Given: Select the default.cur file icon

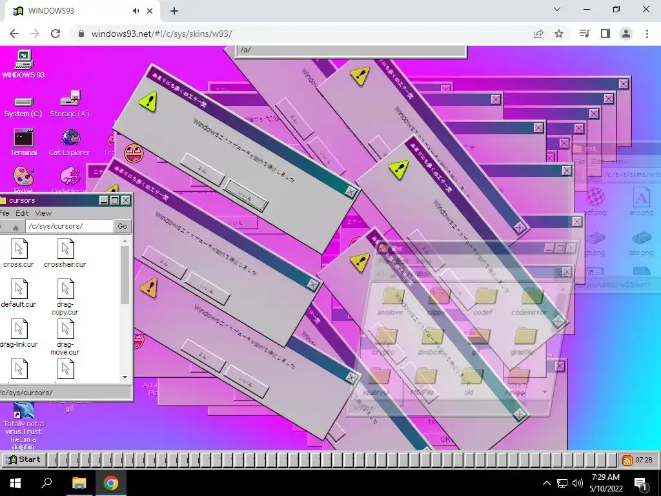Looking at the screenshot, I should coord(19,293).
